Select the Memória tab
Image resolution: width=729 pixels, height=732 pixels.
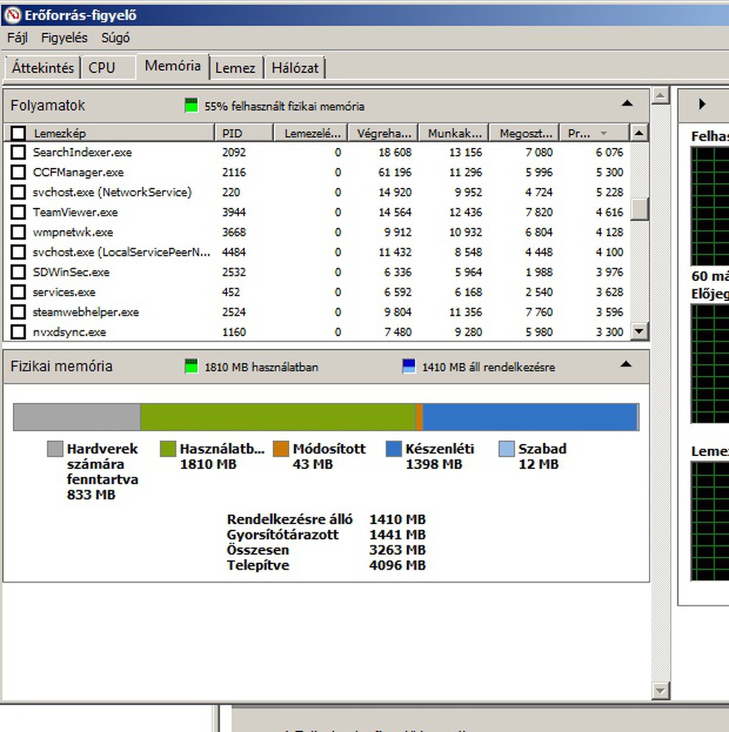172,66
